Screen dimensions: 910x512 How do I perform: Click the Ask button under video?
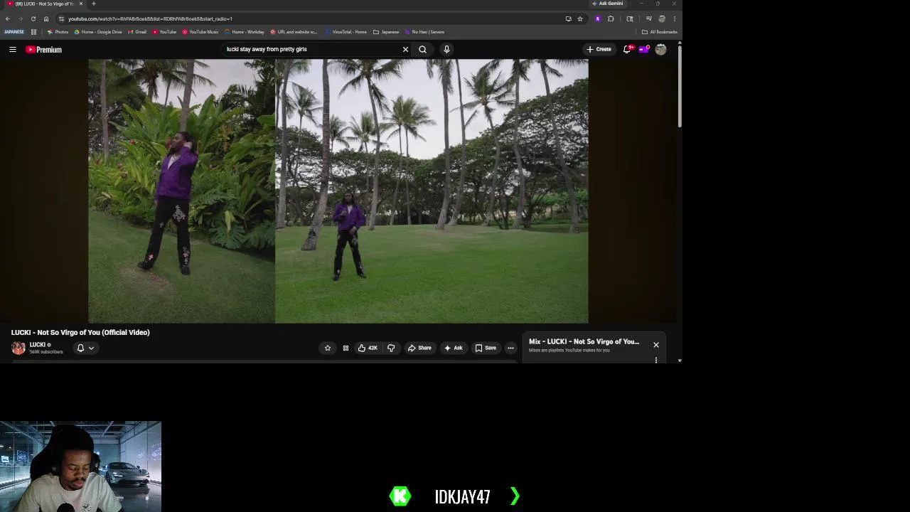(x=453, y=348)
